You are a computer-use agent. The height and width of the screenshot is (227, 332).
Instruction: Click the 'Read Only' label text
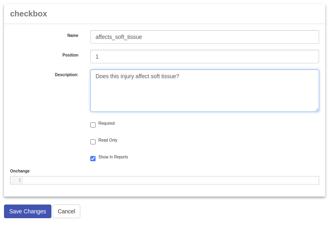coord(108,140)
